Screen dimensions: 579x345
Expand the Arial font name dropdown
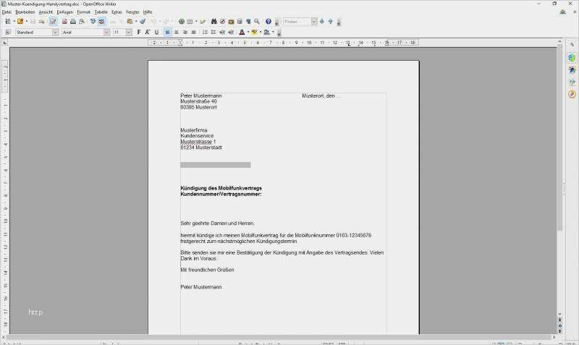coord(106,33)
